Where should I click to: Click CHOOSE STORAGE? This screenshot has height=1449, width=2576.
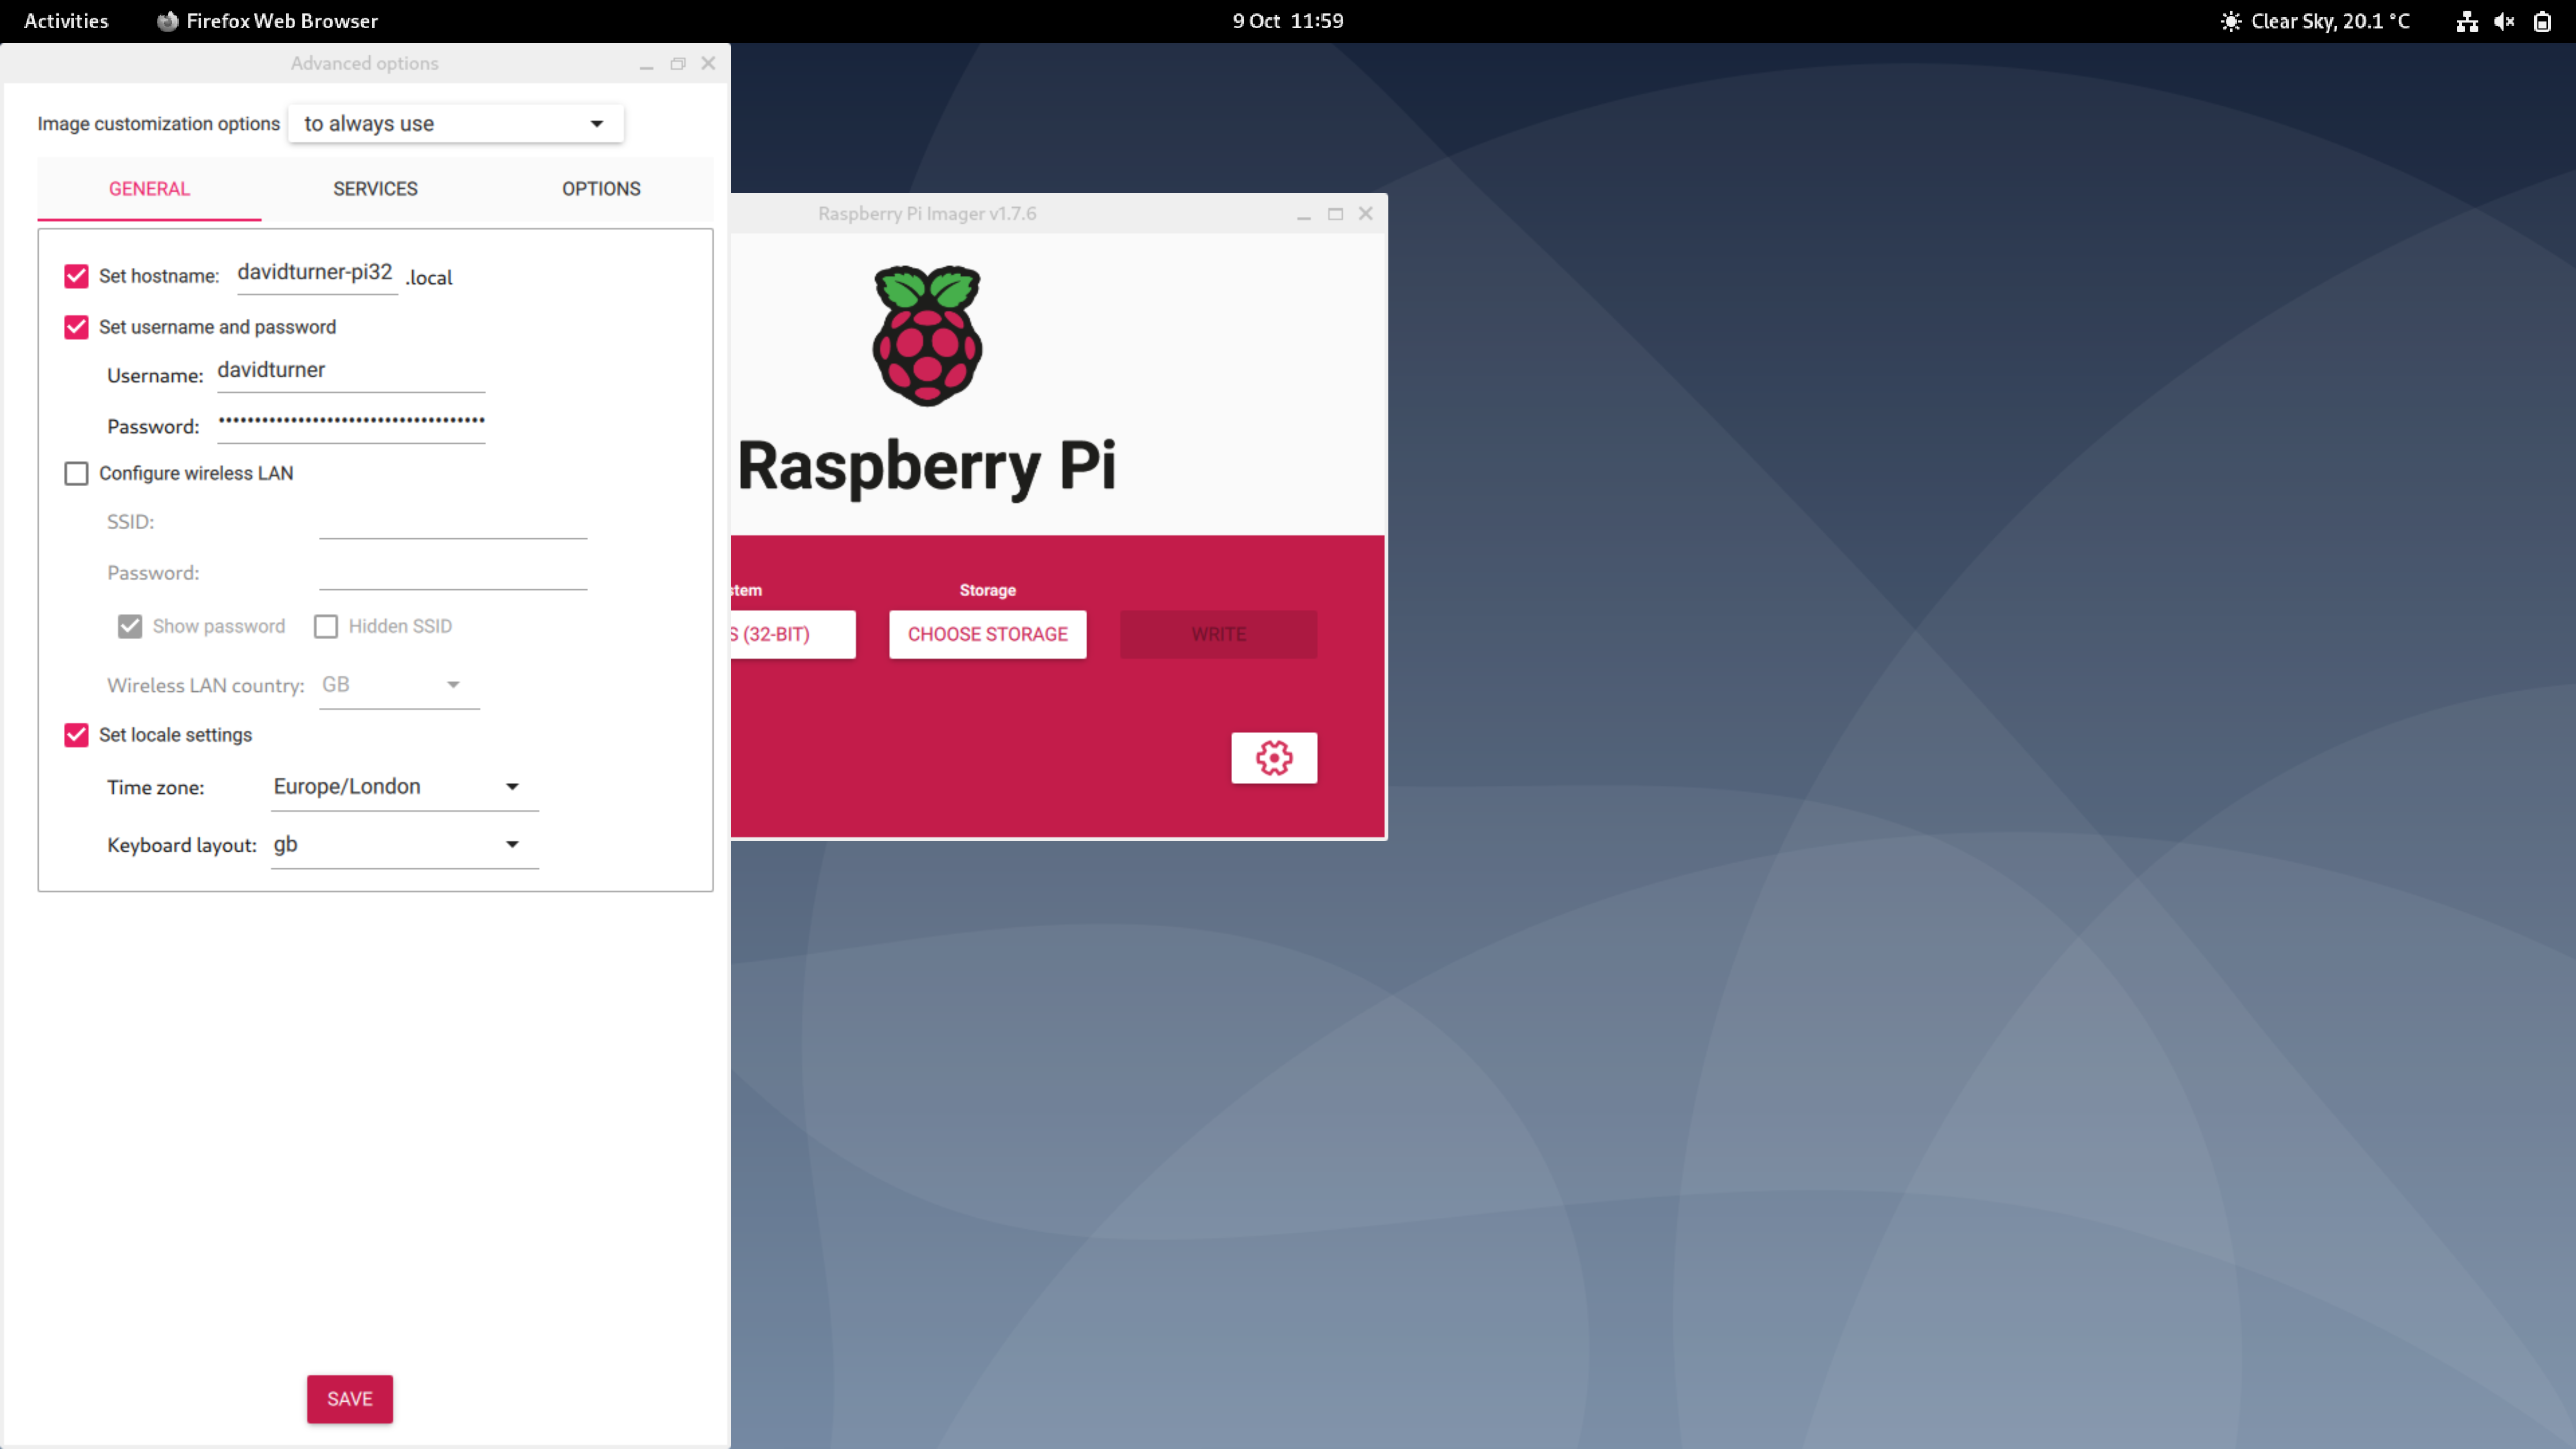click(987, 634)
